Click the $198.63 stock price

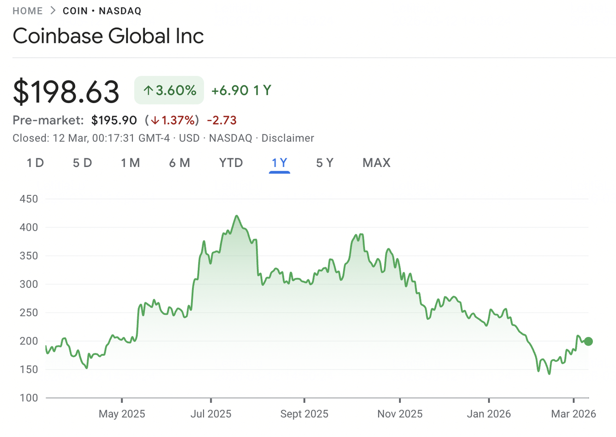click(66, 91)
